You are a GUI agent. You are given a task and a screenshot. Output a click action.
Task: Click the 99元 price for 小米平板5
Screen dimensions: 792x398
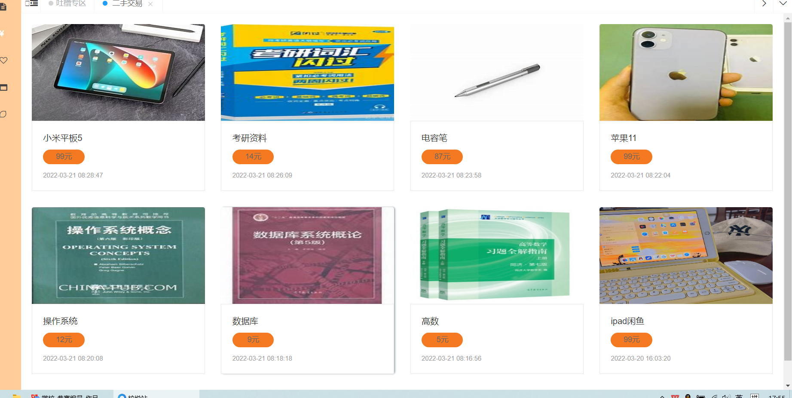click(x=64, y=157)
